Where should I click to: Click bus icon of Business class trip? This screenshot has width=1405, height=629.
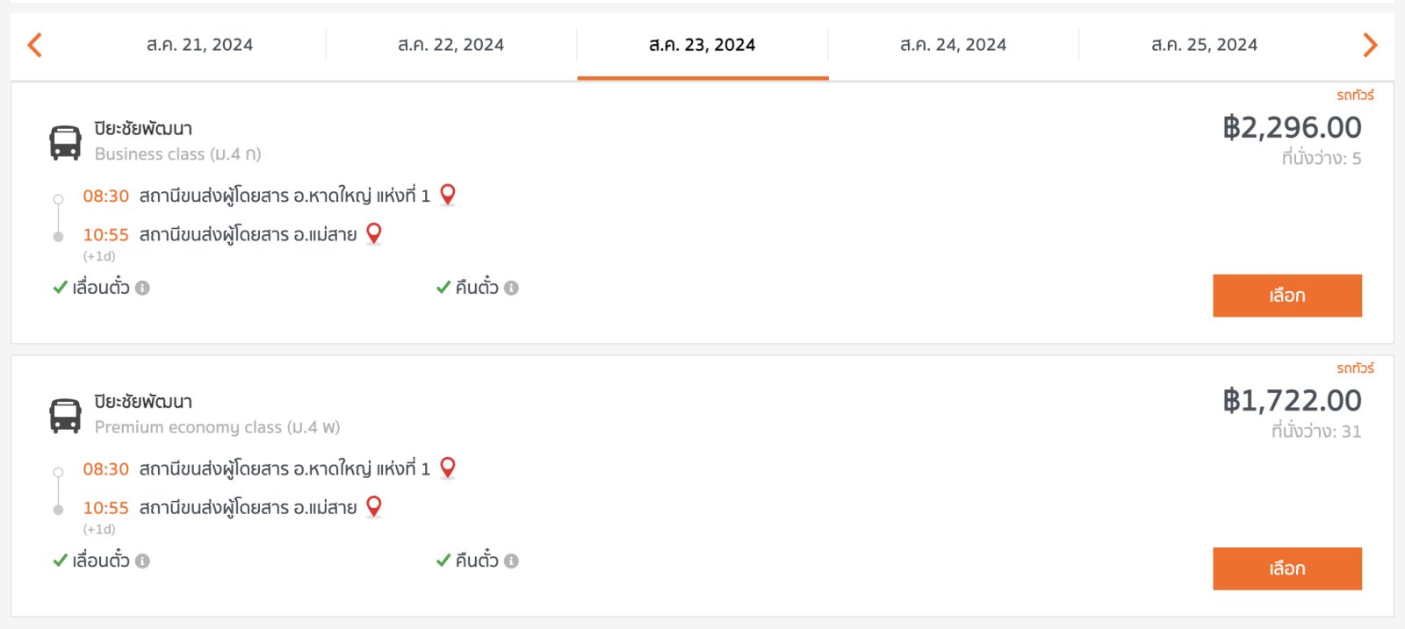click(x=65, y=142)
